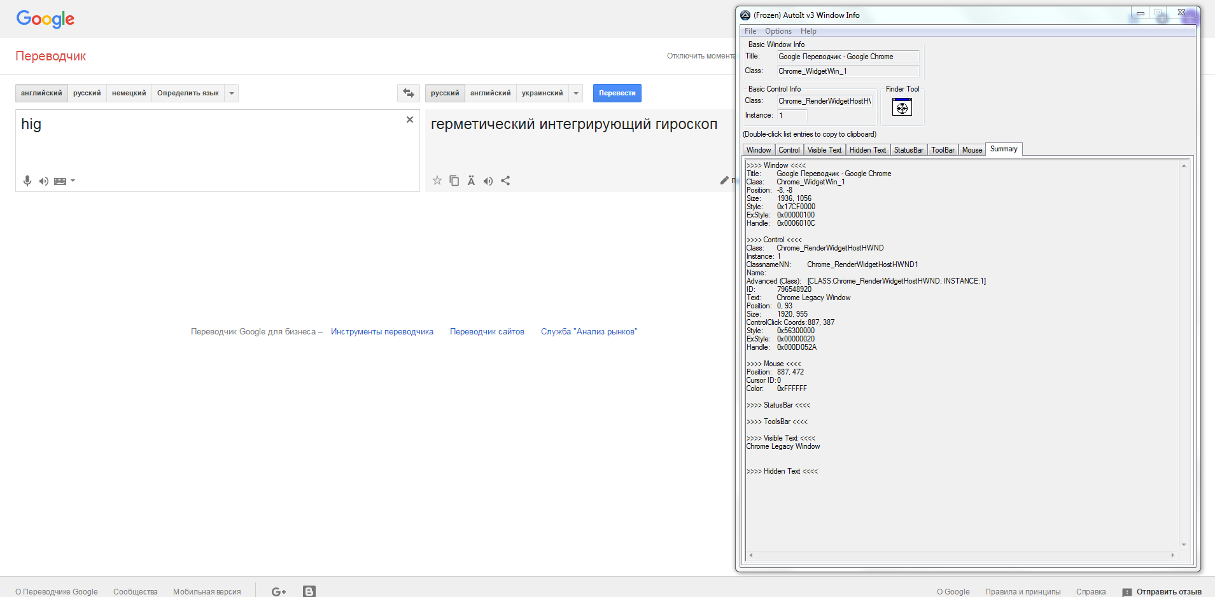
Task: Click the control Instance field
Action: pyautogui.click(x=792, y=116)
